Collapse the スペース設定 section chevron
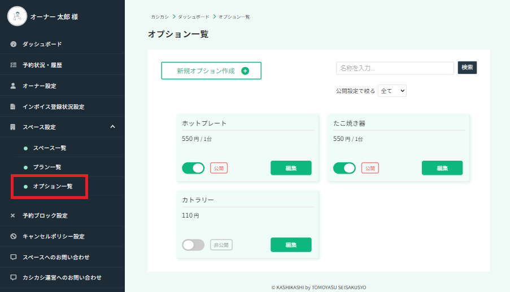This screenshot has width=510, height=292. pos(112,127)
